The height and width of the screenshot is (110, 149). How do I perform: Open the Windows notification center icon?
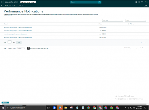(x=145, y=108)
